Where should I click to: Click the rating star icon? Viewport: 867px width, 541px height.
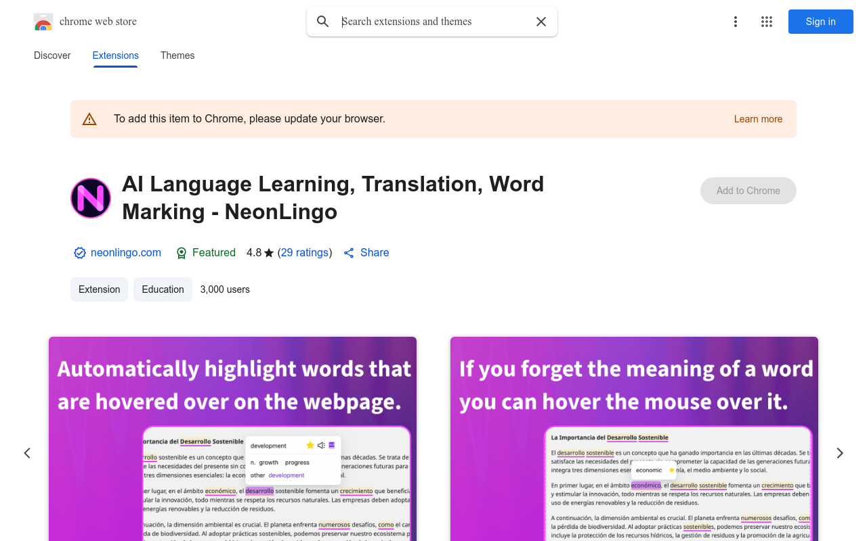pos(269,253)
